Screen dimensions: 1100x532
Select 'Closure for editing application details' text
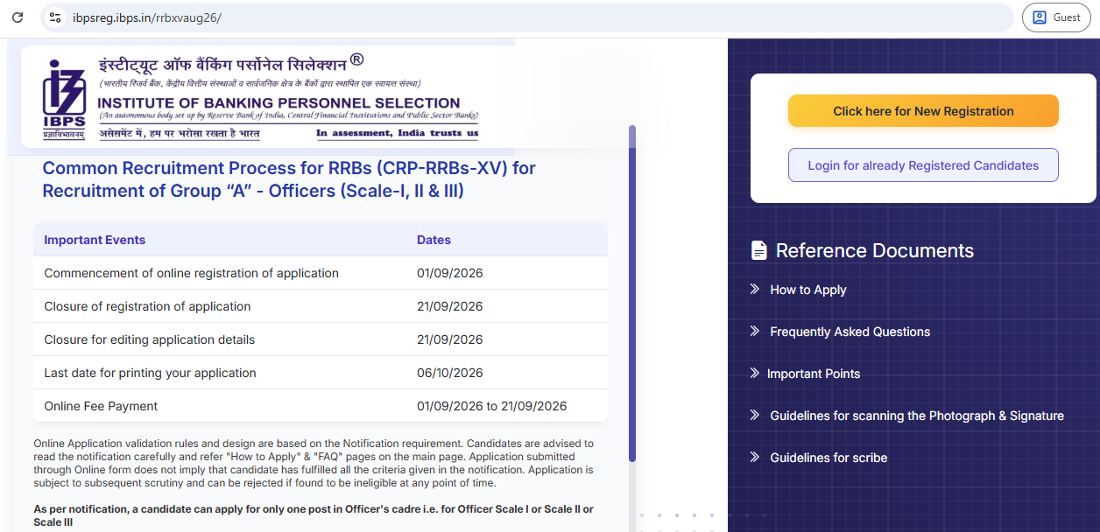[150, 339]
